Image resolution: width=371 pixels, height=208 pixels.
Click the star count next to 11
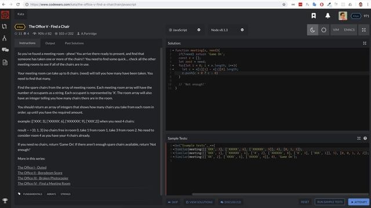coord(18,34)
